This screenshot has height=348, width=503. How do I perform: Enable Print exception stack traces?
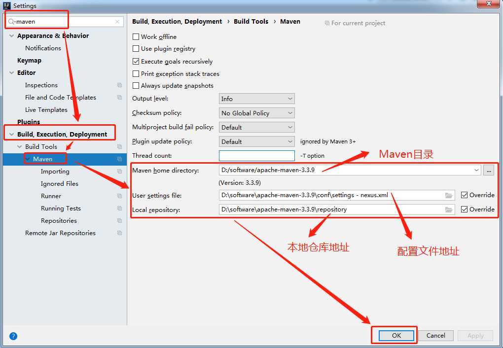(x=136, y=73)
